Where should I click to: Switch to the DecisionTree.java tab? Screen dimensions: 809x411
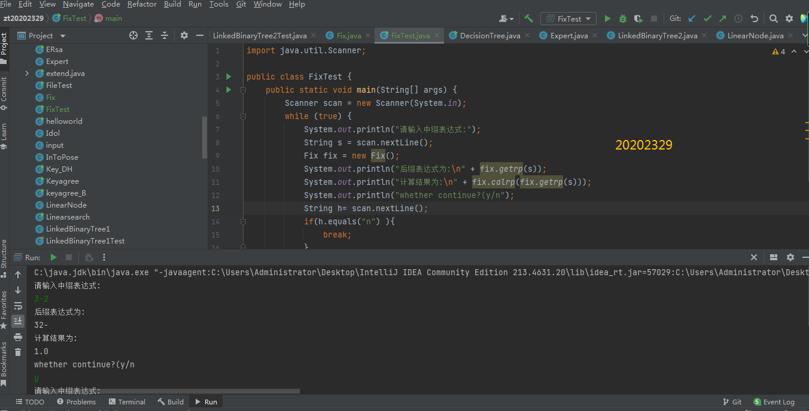click(x=489, y=36)
